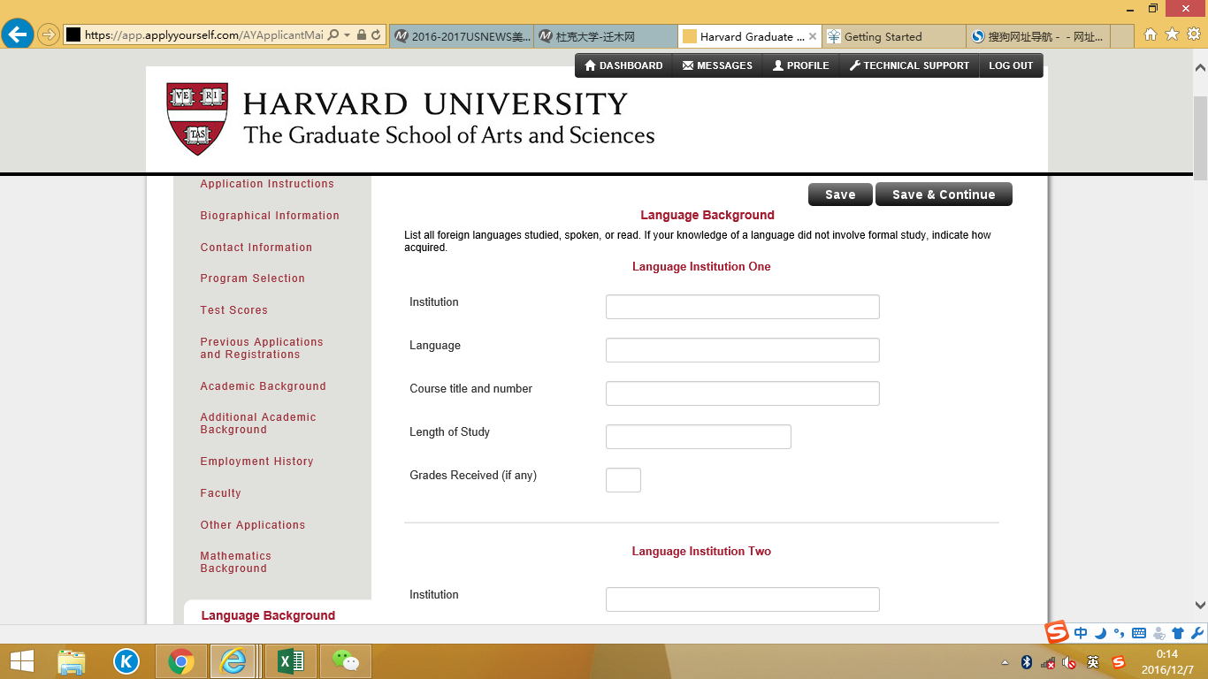Screen dimensions: 1208x679
Task: Go to Contact Information section
Action: 256,248
